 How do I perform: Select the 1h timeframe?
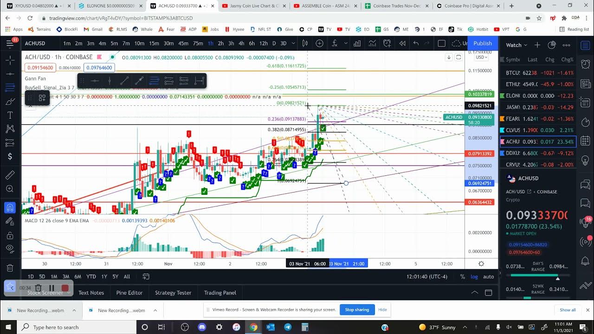[x=211, y=44]
